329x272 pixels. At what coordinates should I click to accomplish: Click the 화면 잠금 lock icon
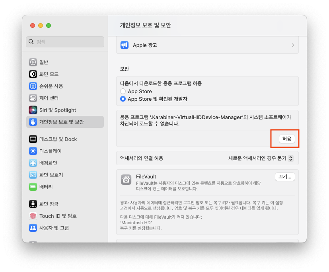coord(33,204)
